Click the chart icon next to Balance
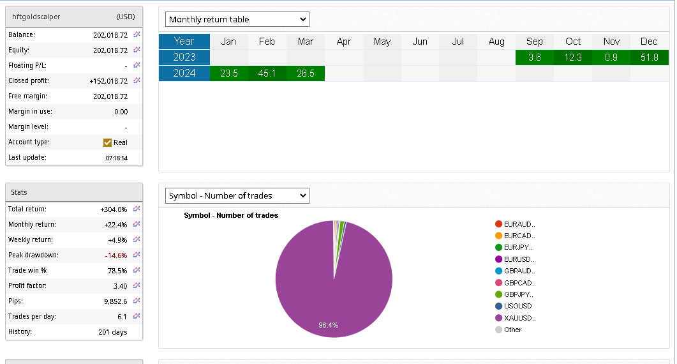Viewport: 677px width, 364px height. tap(137, 34)
